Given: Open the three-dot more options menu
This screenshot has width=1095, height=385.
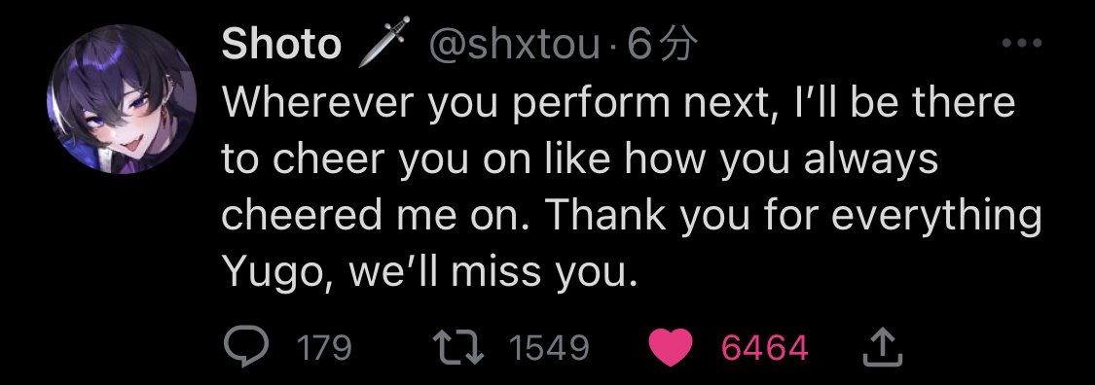Looking at the screenshot, I should pos(1022,43).
